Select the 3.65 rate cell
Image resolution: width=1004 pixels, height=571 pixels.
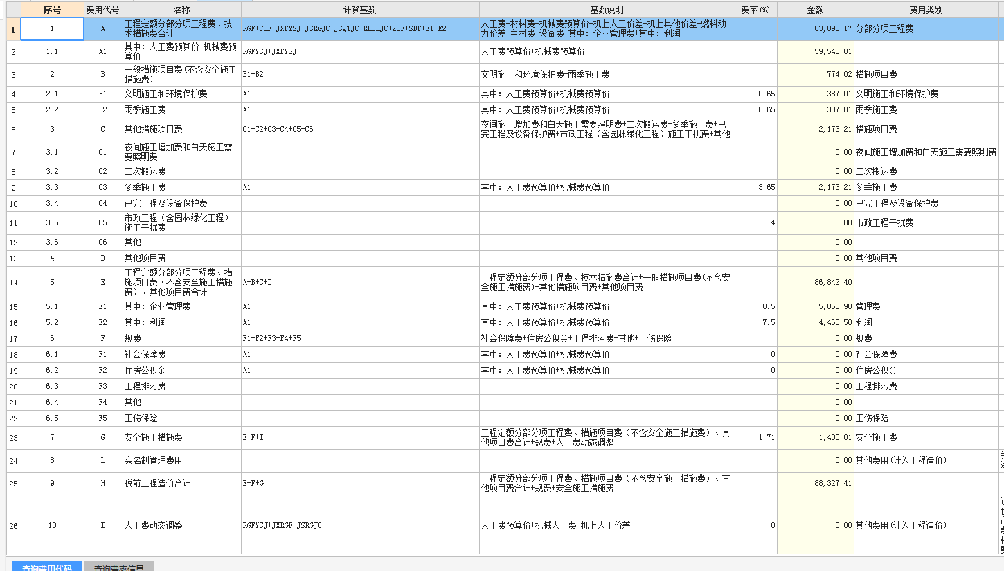click(756, 188)
